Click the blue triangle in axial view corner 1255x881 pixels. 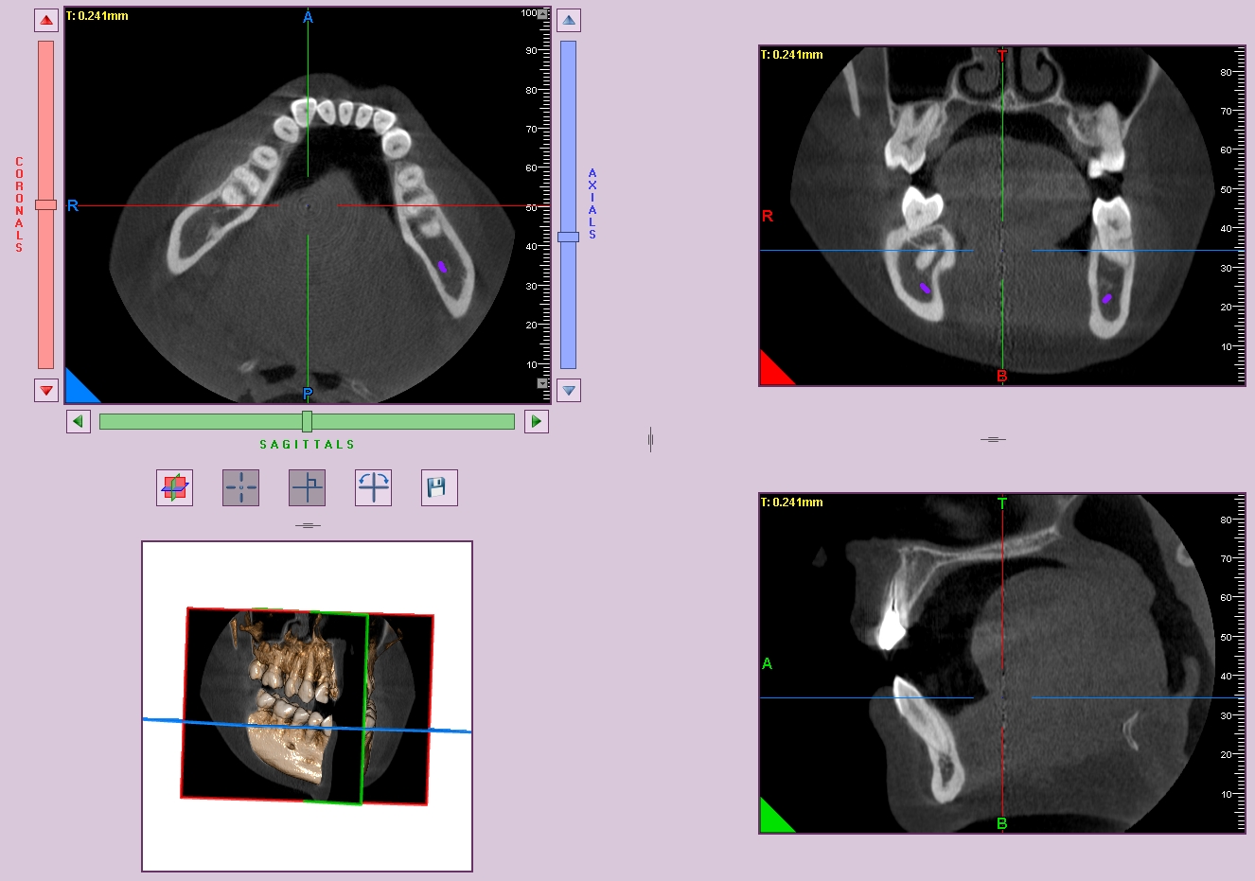[78, 390]
